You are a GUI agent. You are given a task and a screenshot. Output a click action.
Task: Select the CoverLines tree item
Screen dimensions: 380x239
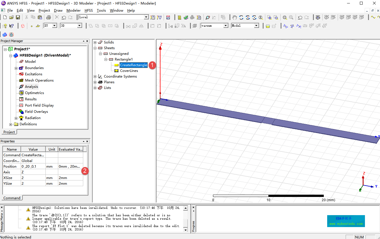point(129,71)
